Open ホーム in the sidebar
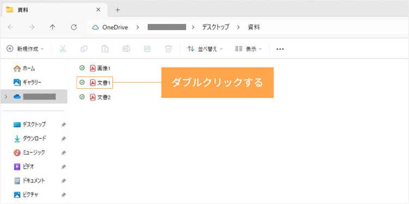 tap(24, 69)
